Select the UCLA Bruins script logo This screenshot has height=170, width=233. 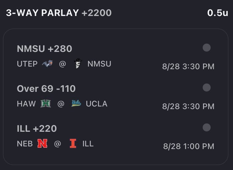coord(76,103)
